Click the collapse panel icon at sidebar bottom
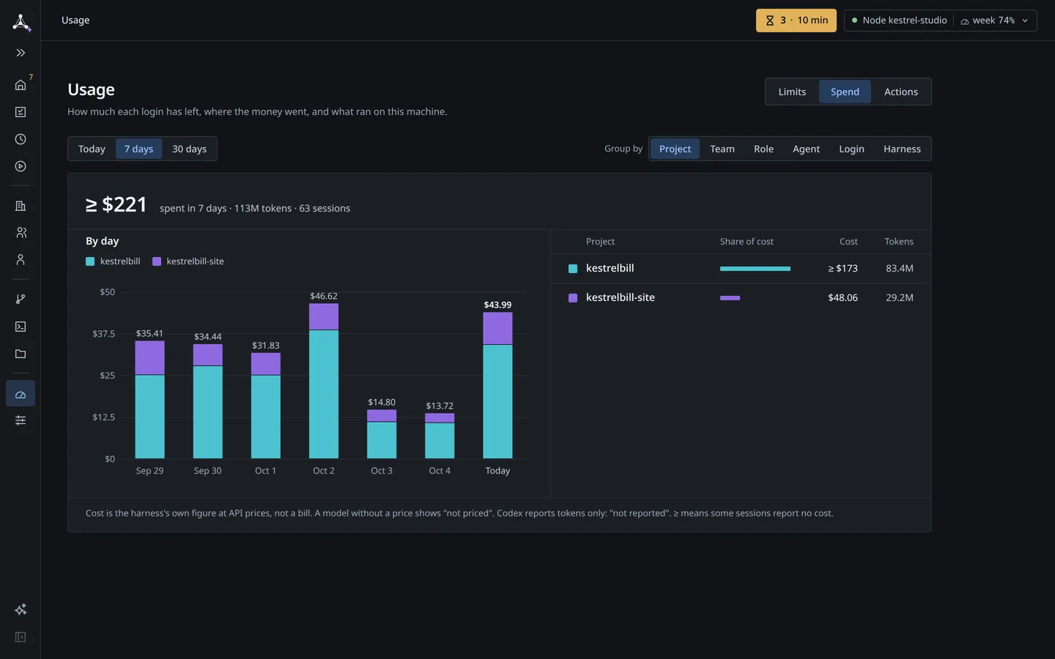Viewport: 1055px width, 659px height. click(21, 637)
